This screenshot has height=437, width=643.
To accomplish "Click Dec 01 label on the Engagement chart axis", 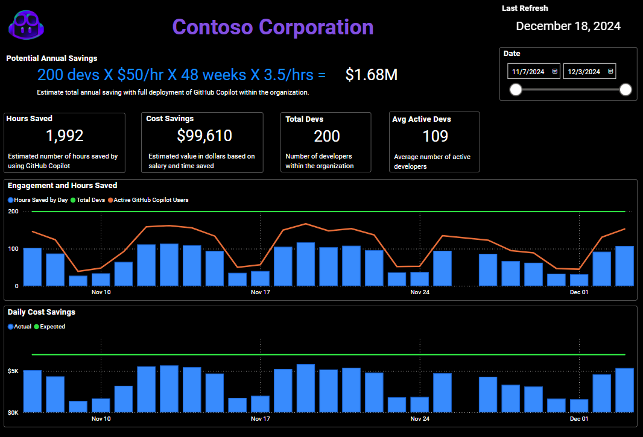I will click(x=579, y=292).
